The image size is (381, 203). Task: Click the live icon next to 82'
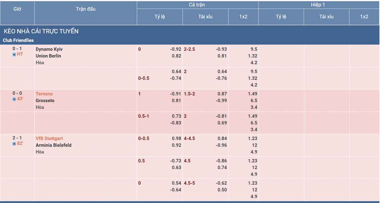(x=15, y=144)
